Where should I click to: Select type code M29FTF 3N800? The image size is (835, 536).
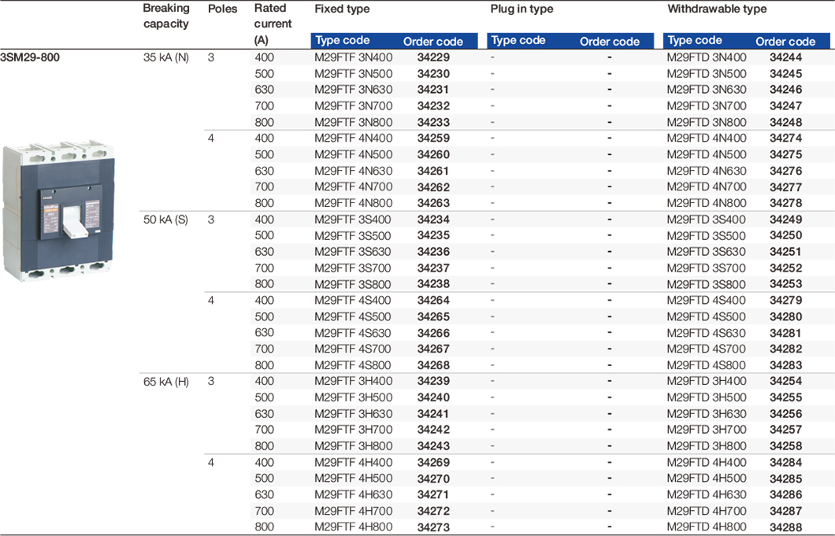pyautogui.click(x=354, y=122)
